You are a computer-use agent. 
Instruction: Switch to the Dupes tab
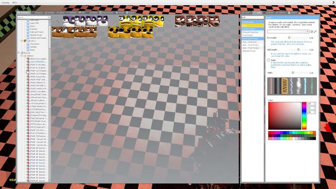(x=130, y=13)
